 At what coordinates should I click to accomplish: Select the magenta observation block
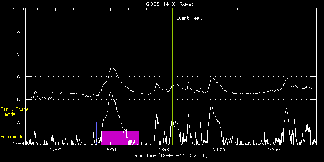tap(120, 138)
